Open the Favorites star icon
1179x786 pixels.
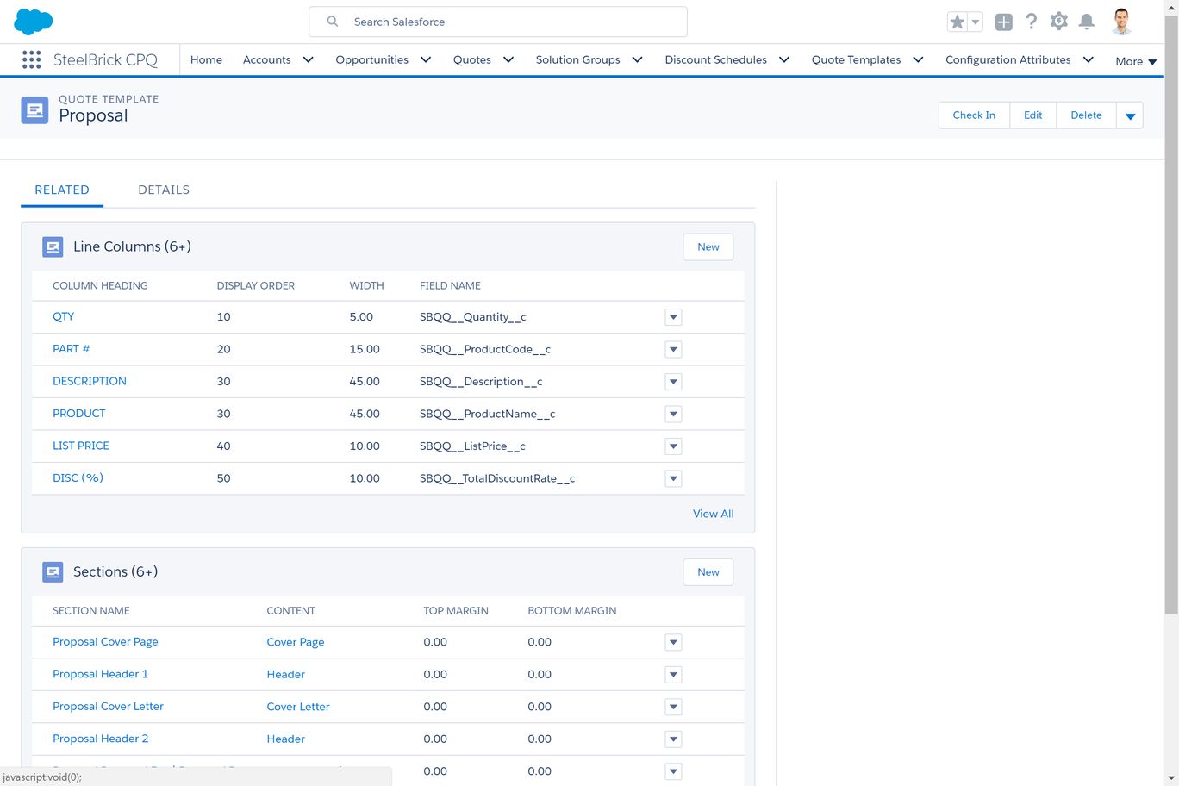point(957,22)
